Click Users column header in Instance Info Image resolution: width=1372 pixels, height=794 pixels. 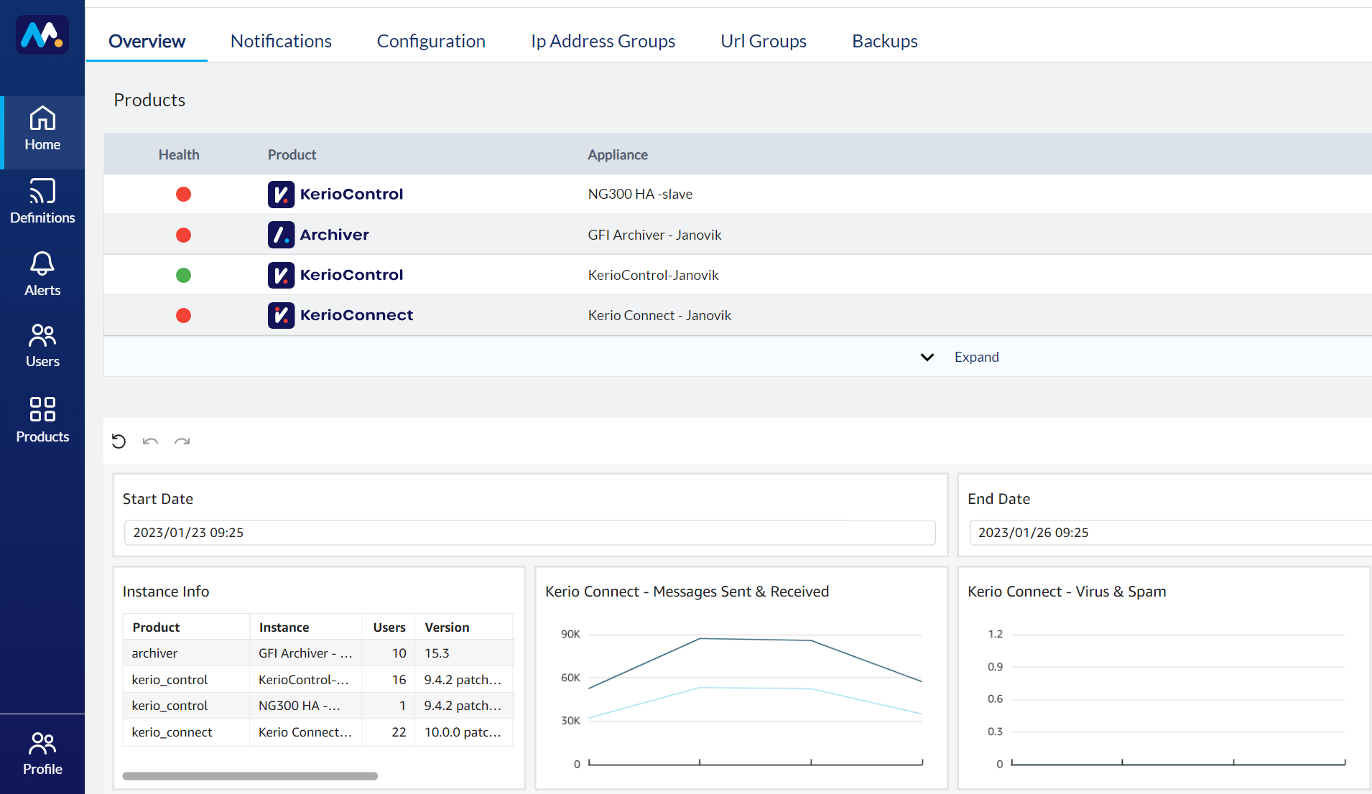[389, 627]
